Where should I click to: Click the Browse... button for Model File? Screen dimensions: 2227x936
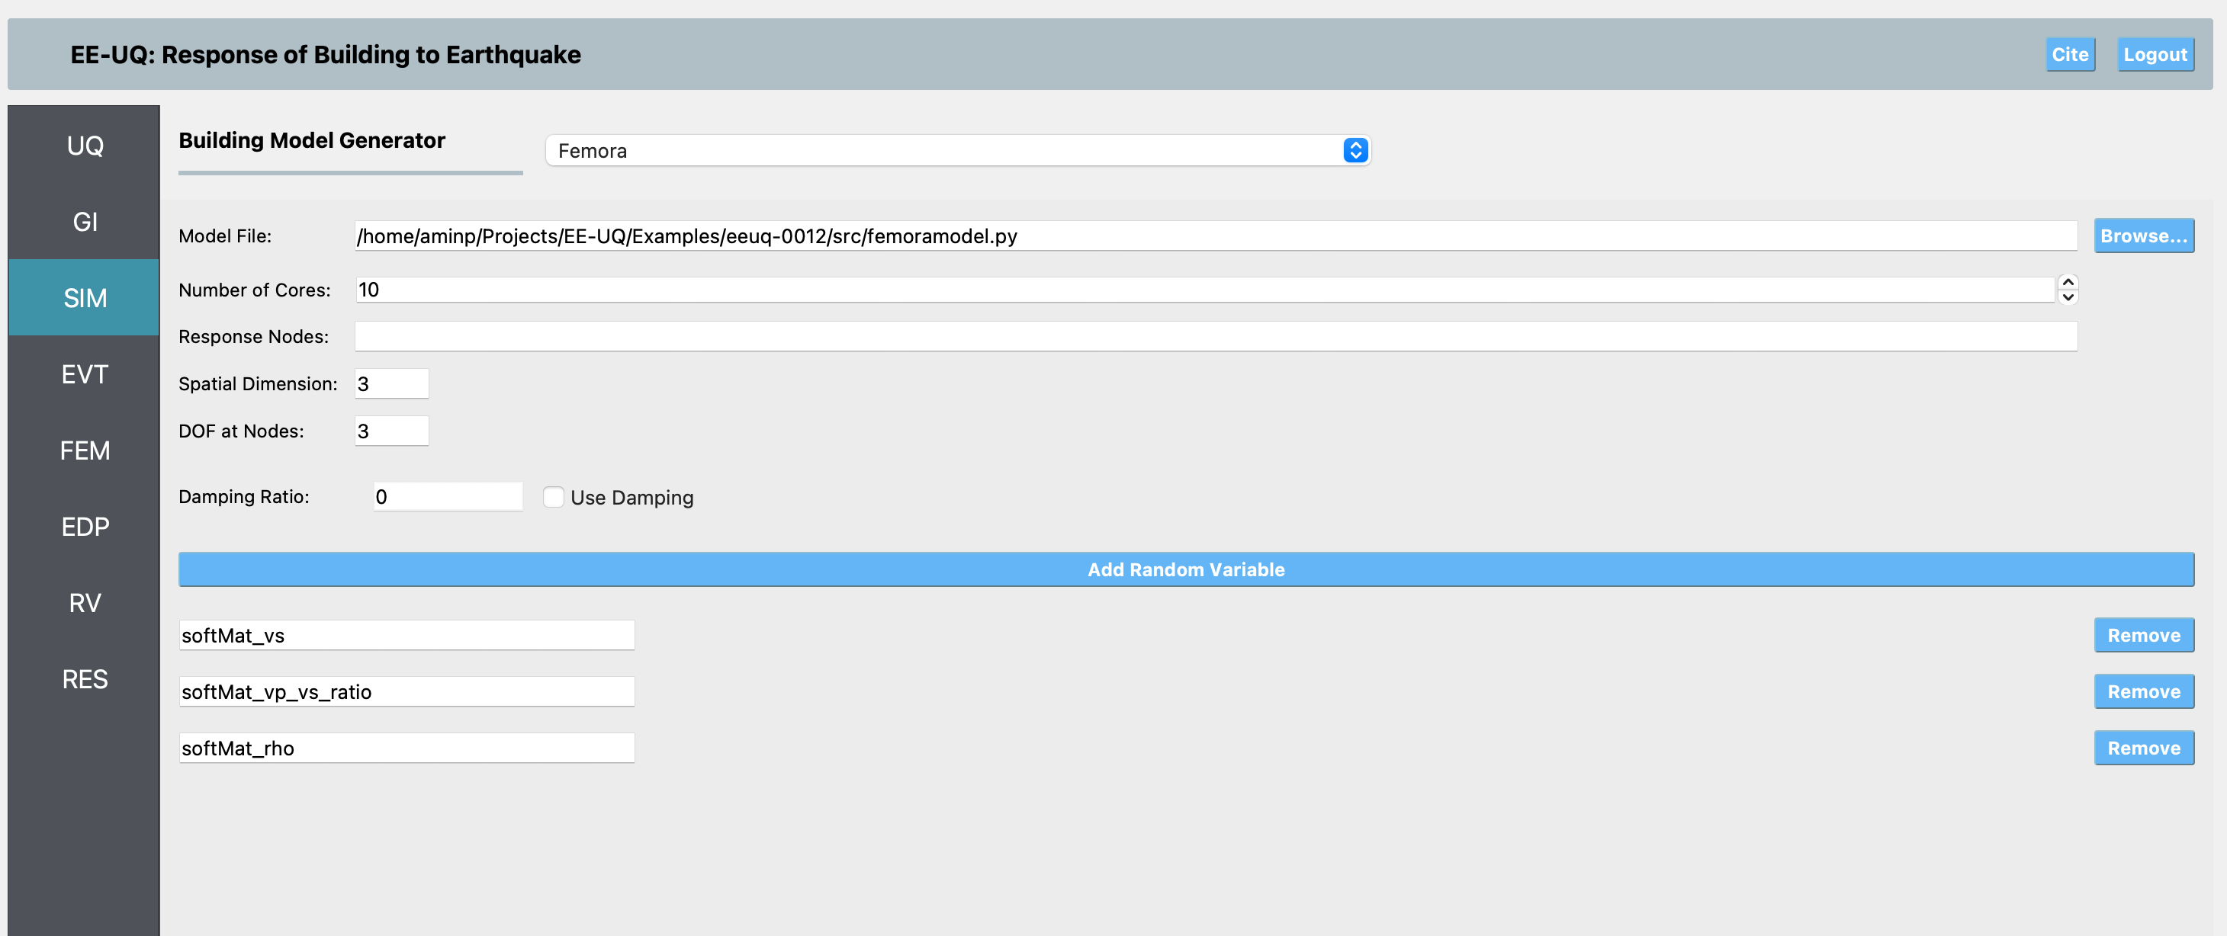pyautogui.click(x=2143, y=236)
